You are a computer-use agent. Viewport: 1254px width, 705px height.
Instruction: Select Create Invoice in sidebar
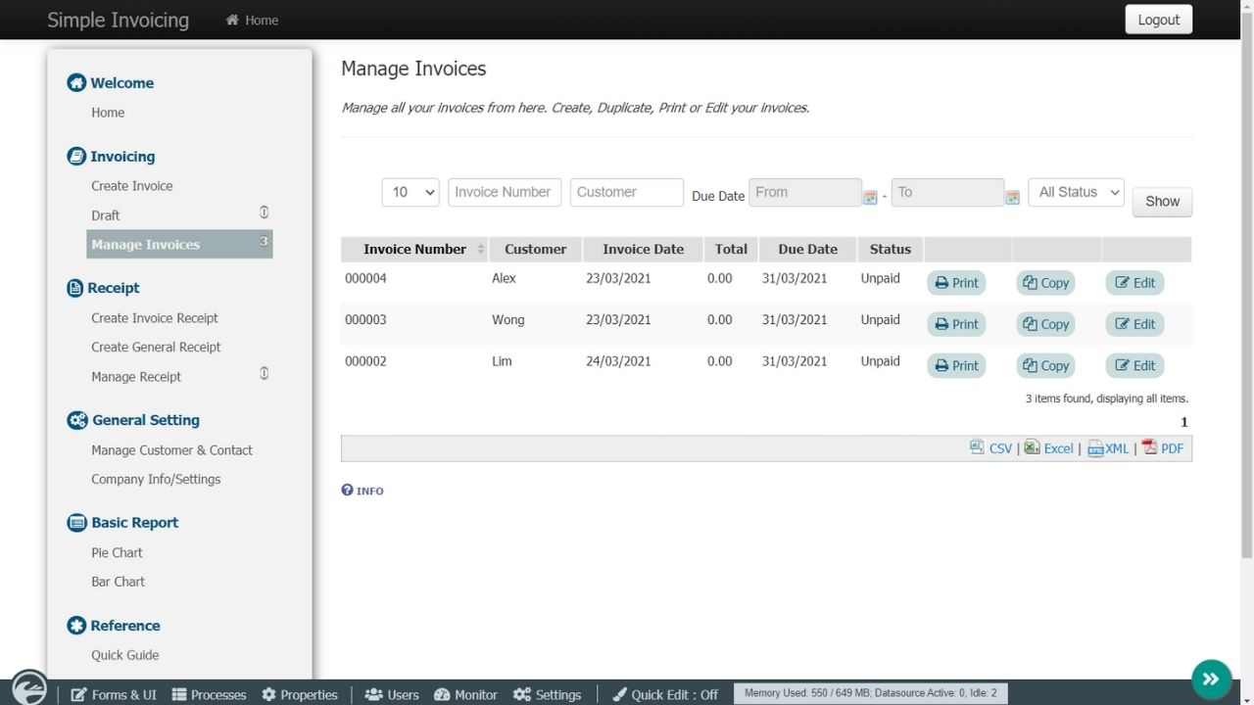click(131, 186)
